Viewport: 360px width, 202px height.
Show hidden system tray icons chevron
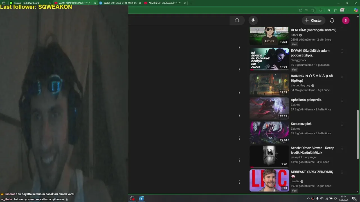[308, 198]
